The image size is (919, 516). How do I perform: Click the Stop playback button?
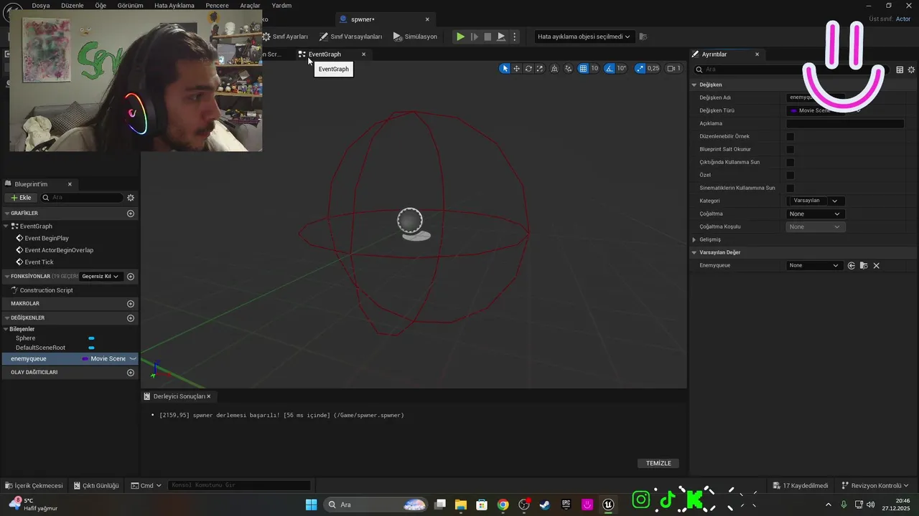(488, 37)
